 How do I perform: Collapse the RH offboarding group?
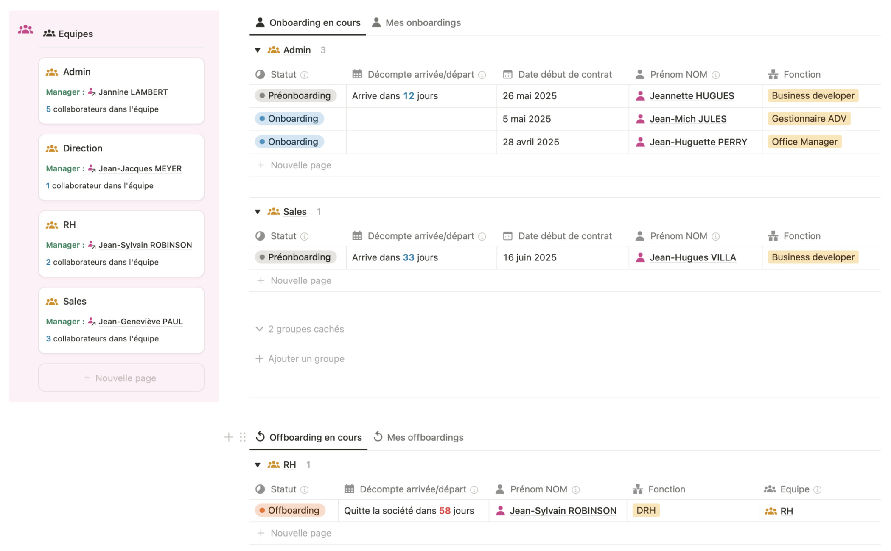coord(258,465)
